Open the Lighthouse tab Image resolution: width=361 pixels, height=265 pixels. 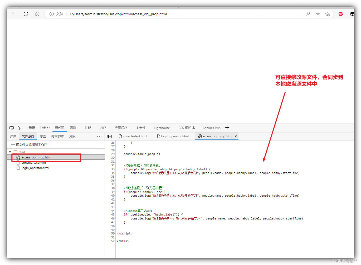tap(162, 128)
